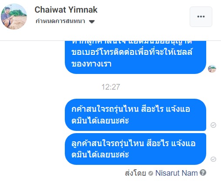Click the delivered checkmark beside last message
This screenshot has height=184, width=221.
tap(213, 159)
